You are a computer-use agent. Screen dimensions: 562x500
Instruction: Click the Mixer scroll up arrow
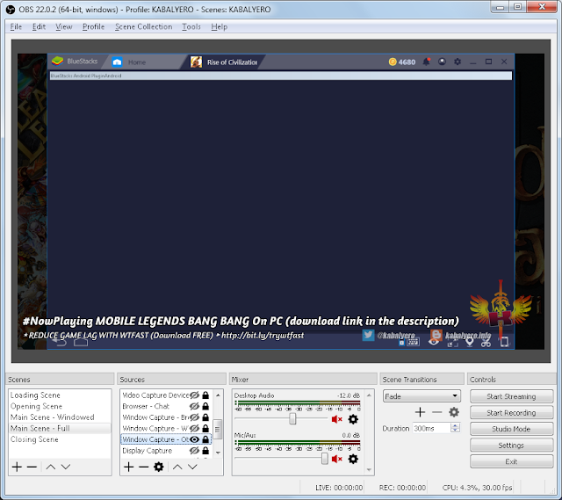click(x=369, y=395)
